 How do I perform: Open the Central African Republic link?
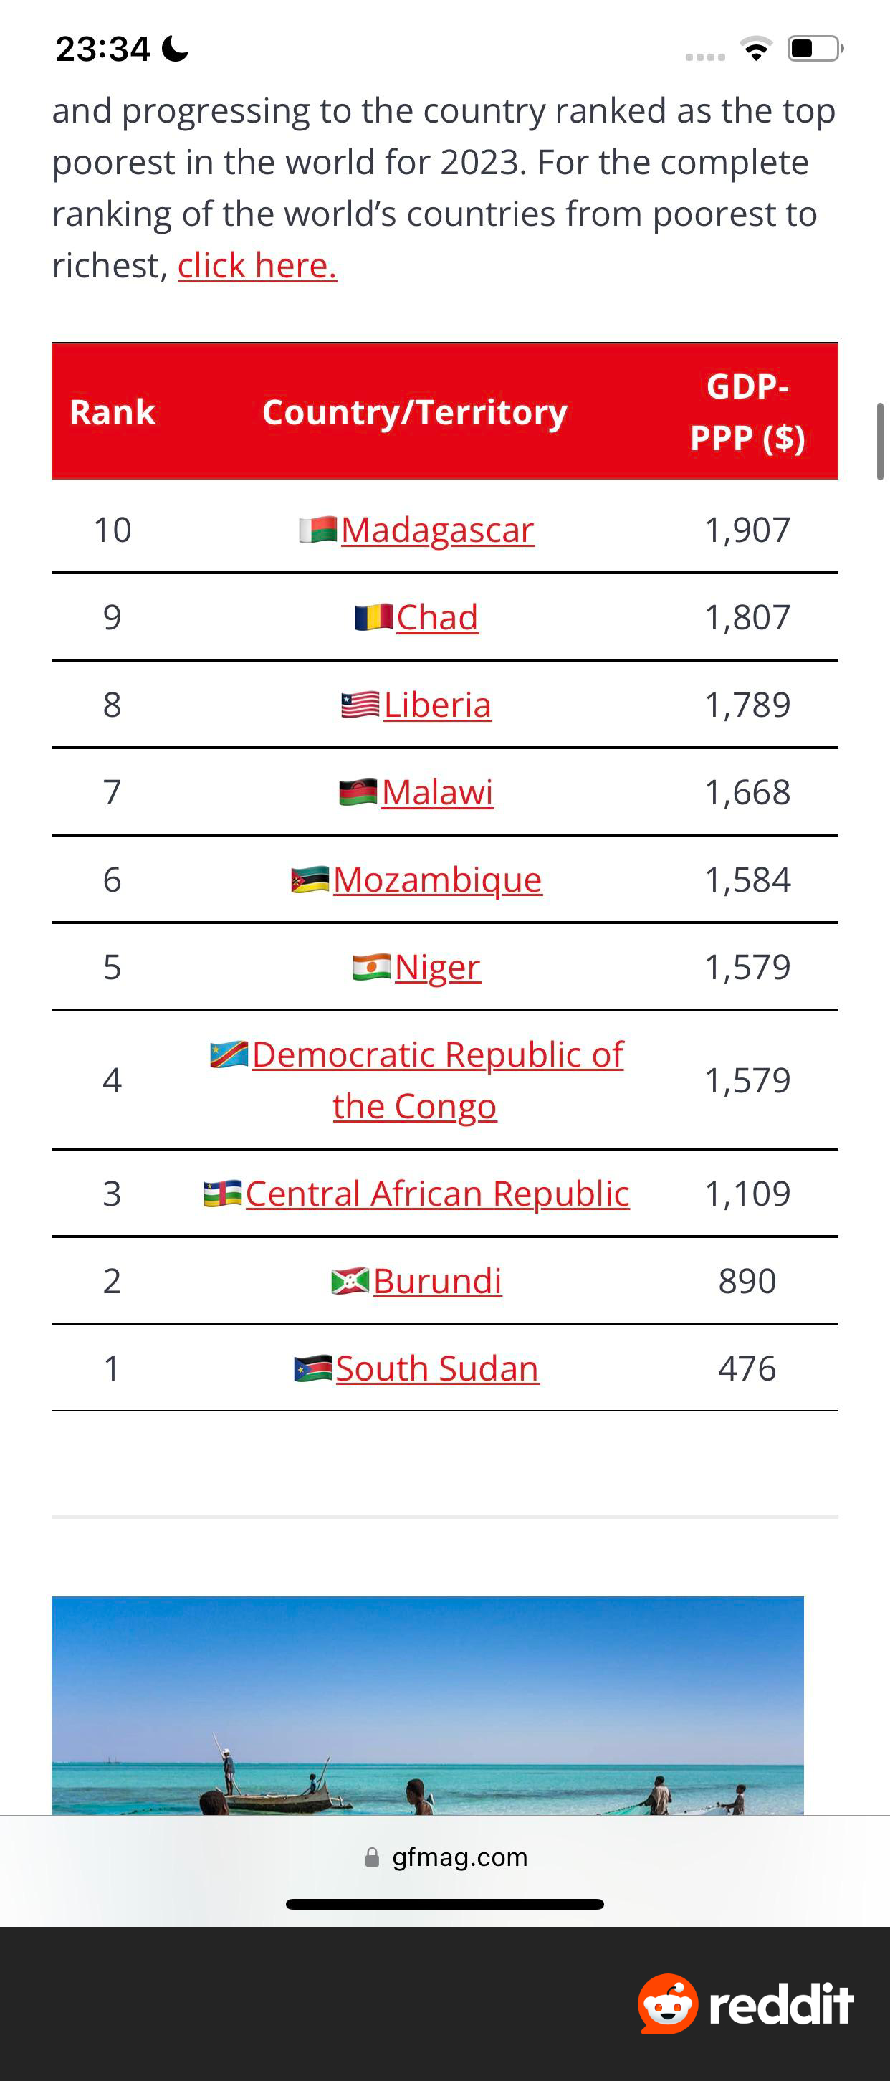click(x=437, y=1193)
